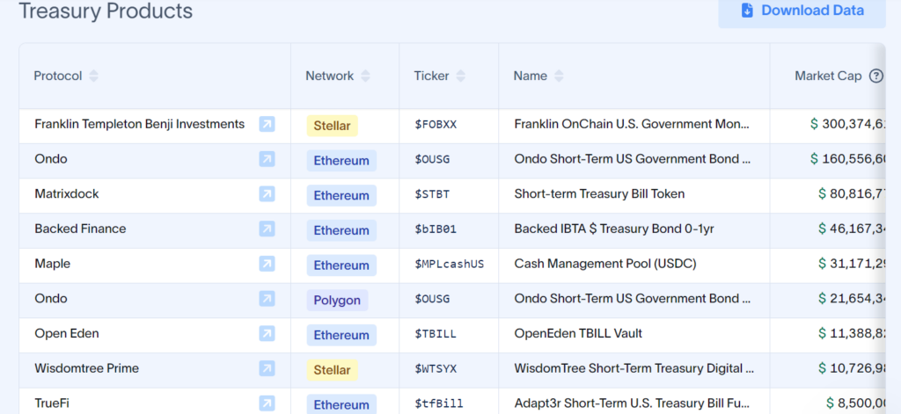The width and height of the screenshot is (901, 414).
Task: Click the Treasury Products heading
Action: tap(106, 11)
